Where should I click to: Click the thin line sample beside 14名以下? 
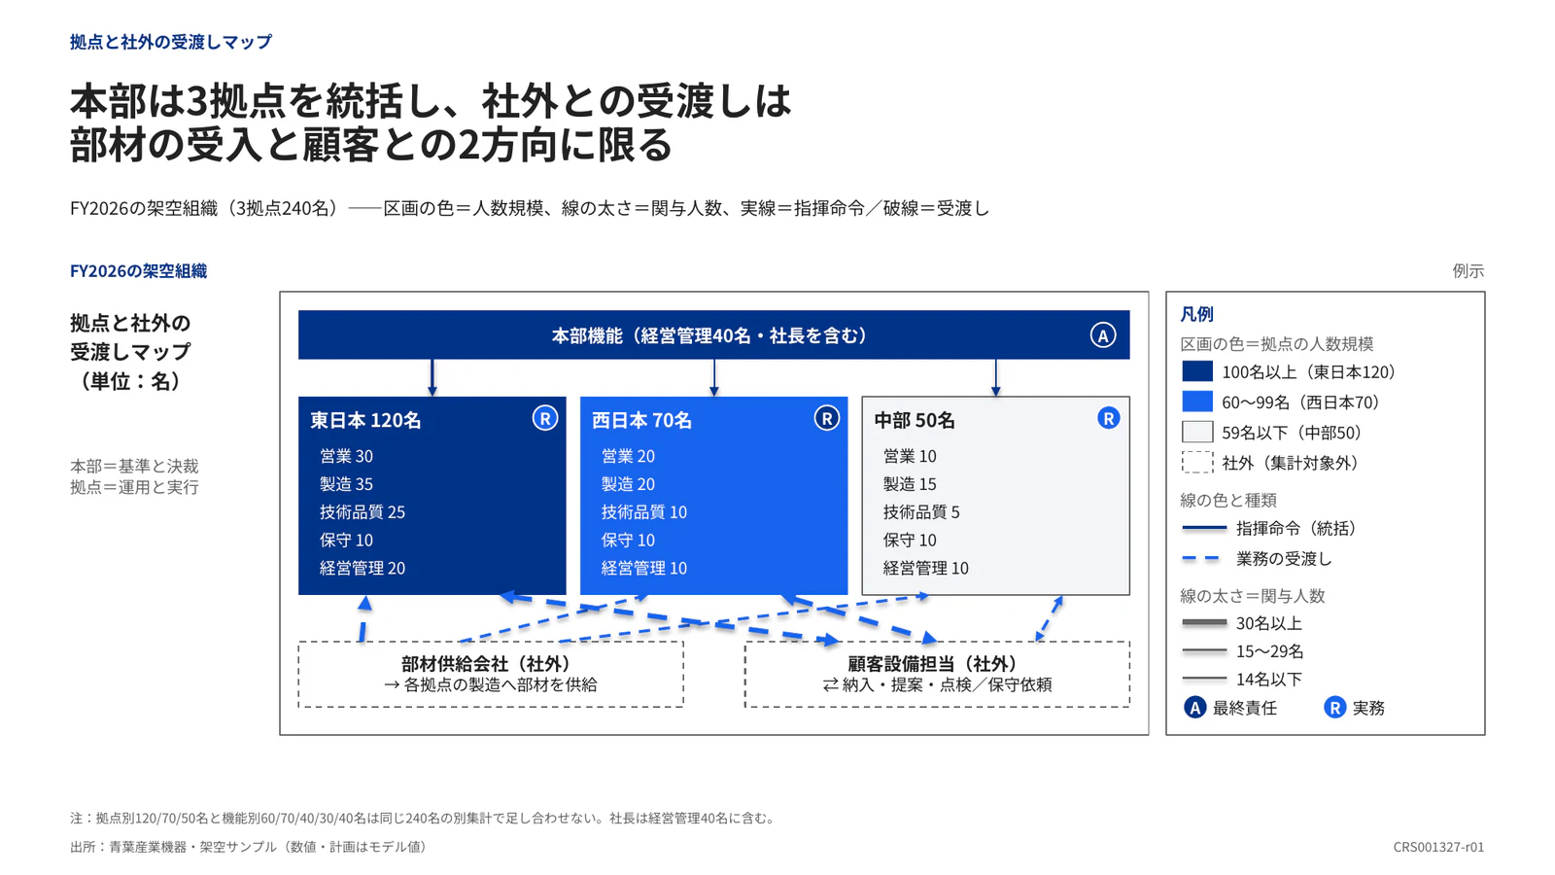click(1204, 679)
